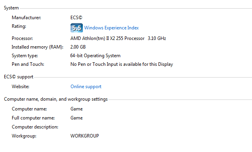Click the System section heading

[11, 8]
